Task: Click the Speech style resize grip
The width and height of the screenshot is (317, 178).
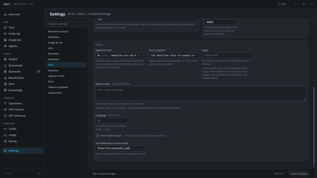Action: 304,99
